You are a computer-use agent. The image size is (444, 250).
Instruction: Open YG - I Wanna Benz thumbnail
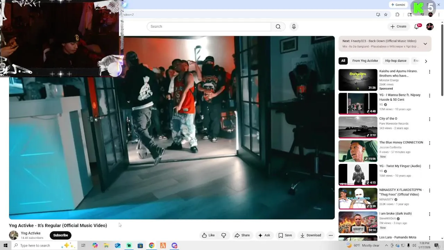[358, 103]
